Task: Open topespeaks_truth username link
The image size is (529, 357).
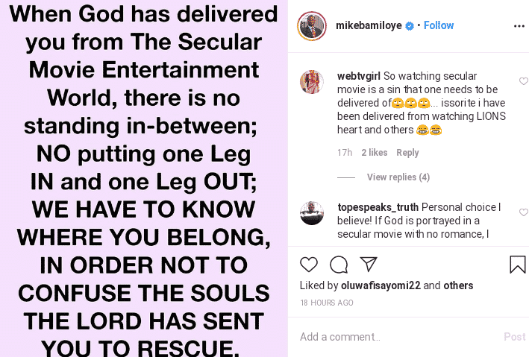Action: tap(378, 207)
